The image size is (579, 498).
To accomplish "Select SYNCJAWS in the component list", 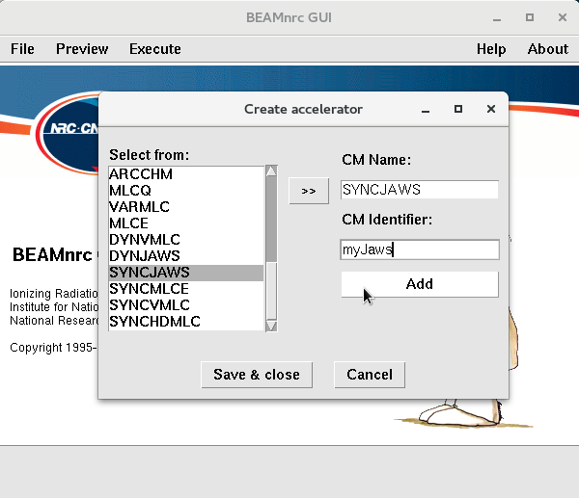I will click(x=186, y=273).
